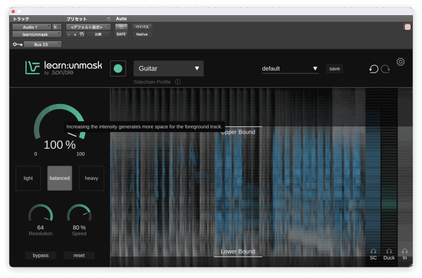Redo with the redo arrow icon
Screen dimensions: 422x278
click(385, 69)
